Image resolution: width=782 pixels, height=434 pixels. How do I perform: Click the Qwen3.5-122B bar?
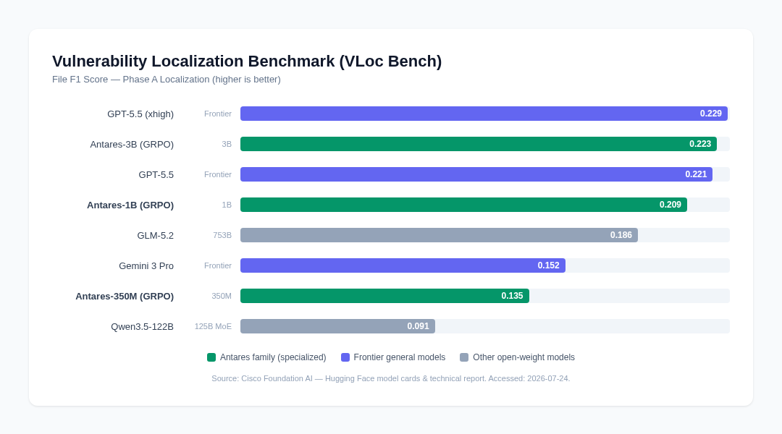tap(337, 326)
